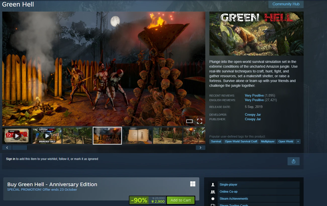Viewport: 327px width, 206px height.
Task: Click the thumbnail strip scrollbar handle
Action: [x=20, y=148]
